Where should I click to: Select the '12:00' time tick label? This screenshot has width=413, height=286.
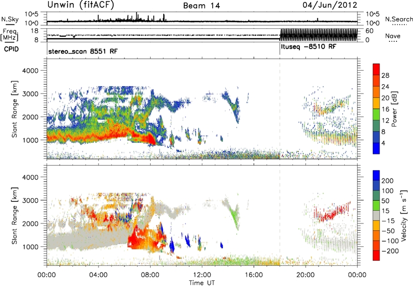pyautogui.click(x=202, y=275)
